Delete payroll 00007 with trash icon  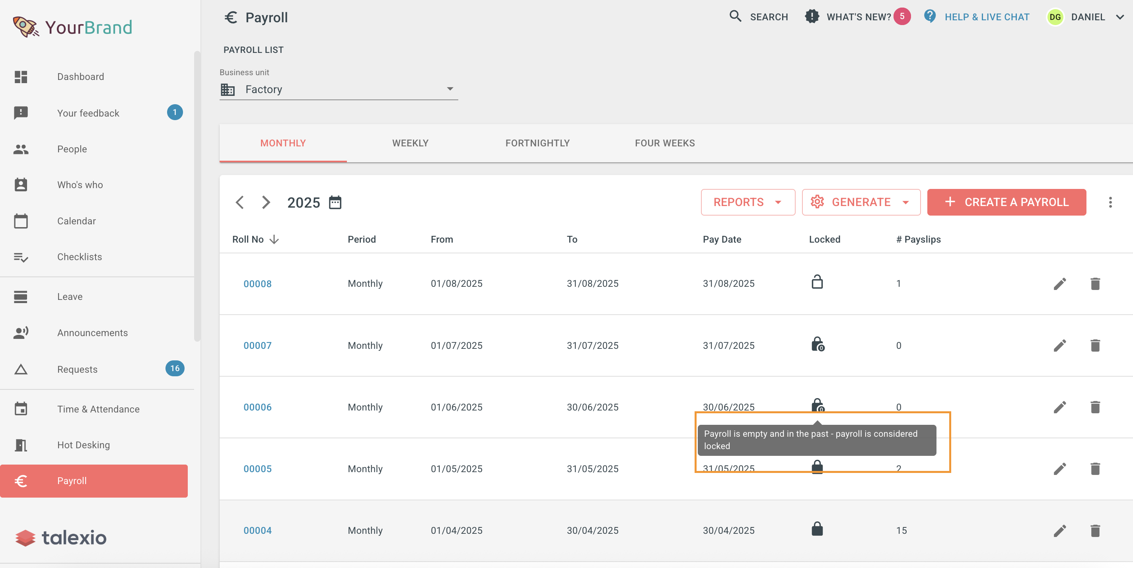click(x=1095, y=346)
